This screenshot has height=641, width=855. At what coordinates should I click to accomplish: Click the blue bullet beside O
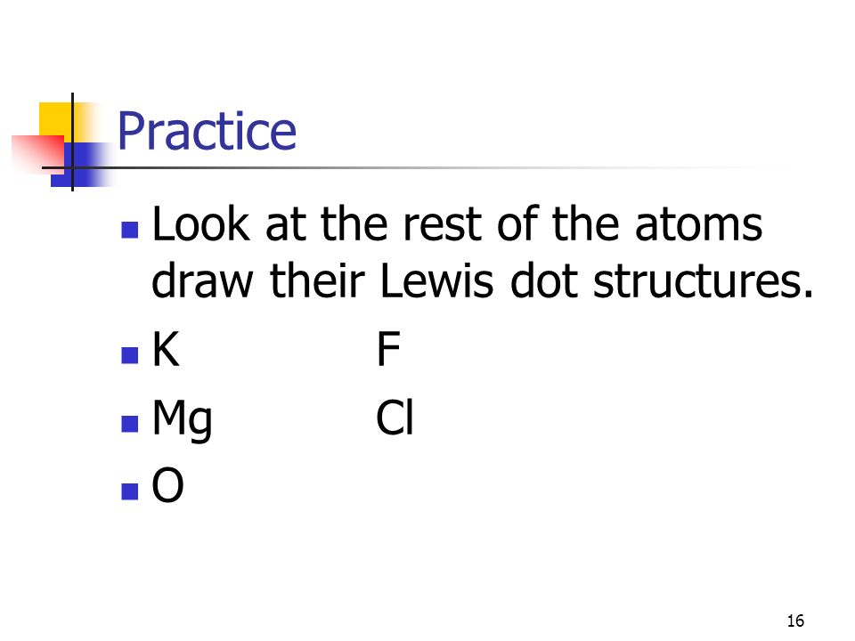pos(129,491)
